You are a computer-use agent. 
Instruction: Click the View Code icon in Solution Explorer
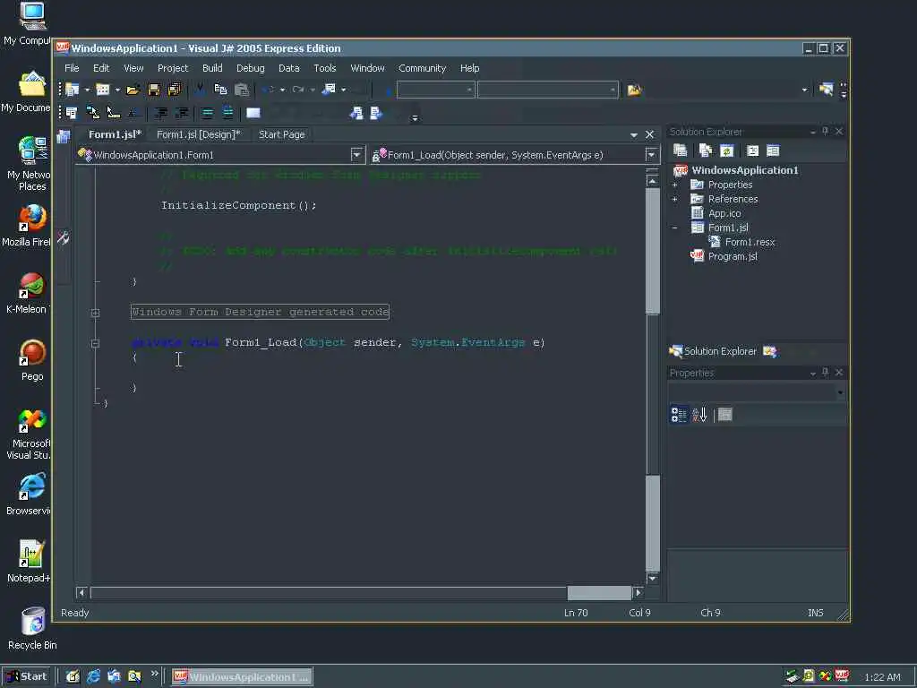752,150
